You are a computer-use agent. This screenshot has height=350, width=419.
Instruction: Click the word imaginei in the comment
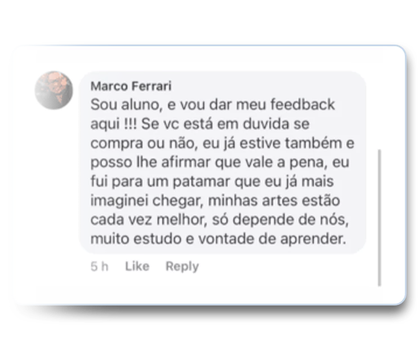click(x=119, y=201)
